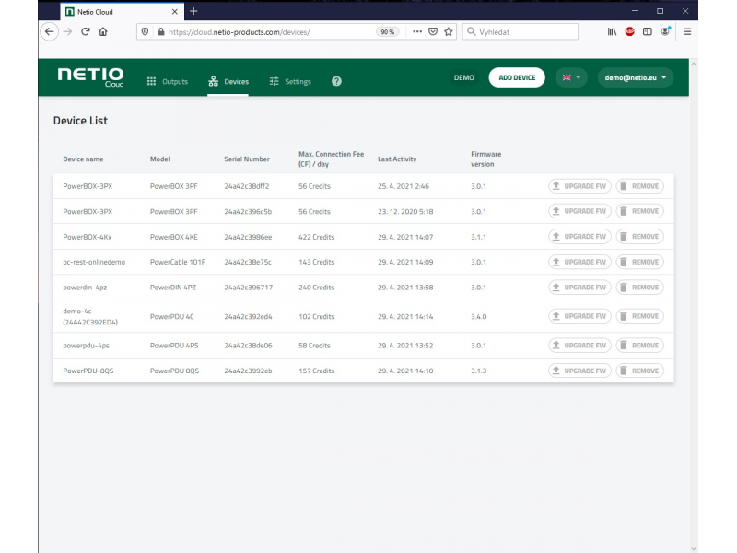Go back to the previous page
The image size is (737, 553).
point(50,32)
